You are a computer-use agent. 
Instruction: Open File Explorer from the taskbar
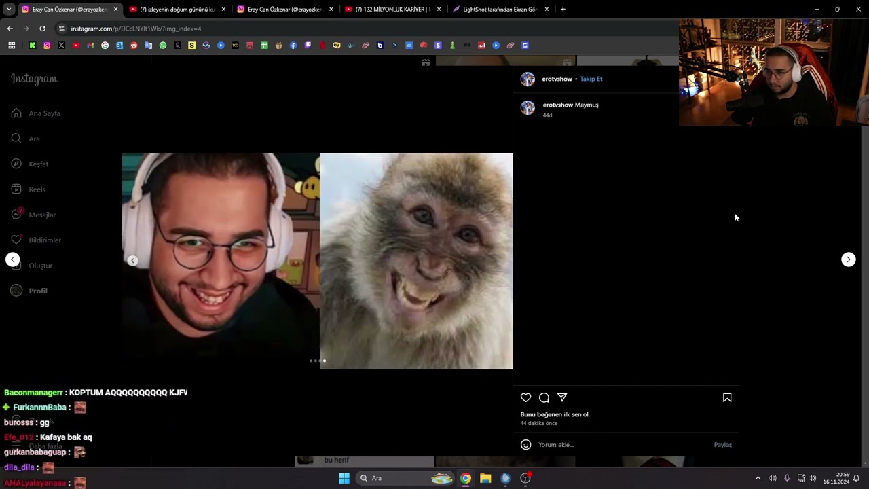pos(485,478)
